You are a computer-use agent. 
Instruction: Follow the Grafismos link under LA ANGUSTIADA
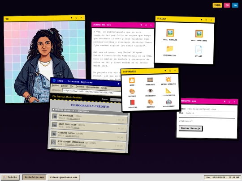73,118
